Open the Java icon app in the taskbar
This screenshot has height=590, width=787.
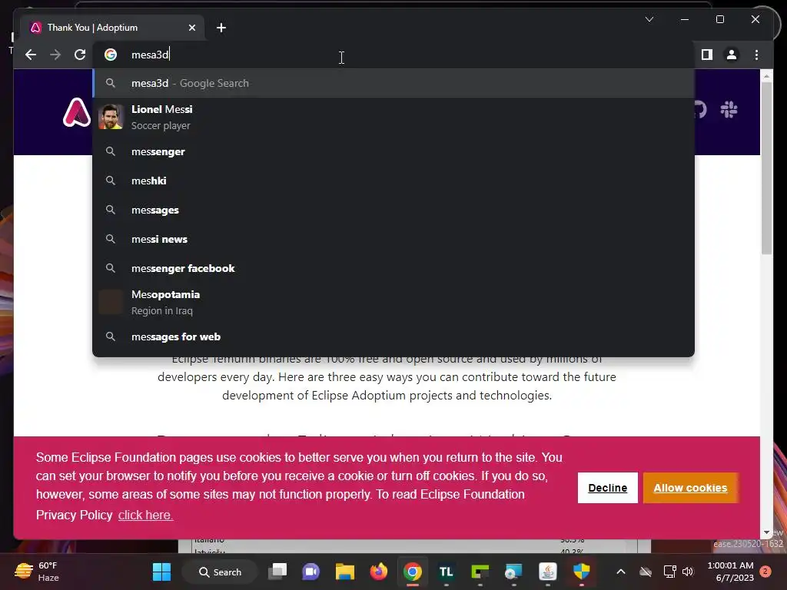[x=547, y=572]
